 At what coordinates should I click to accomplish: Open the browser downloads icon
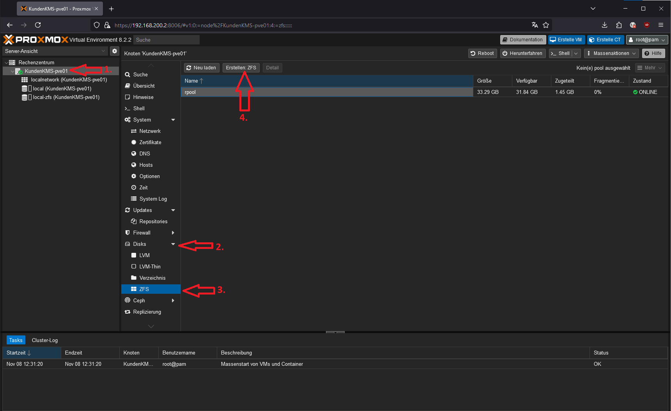tap(604, 25)
